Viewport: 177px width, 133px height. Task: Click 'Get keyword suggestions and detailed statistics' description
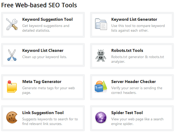[x=46, y=28]
